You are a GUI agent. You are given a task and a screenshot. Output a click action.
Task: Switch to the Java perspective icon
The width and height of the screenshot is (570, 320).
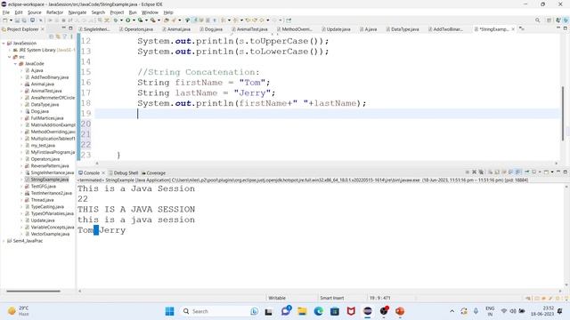pos(558,20)
